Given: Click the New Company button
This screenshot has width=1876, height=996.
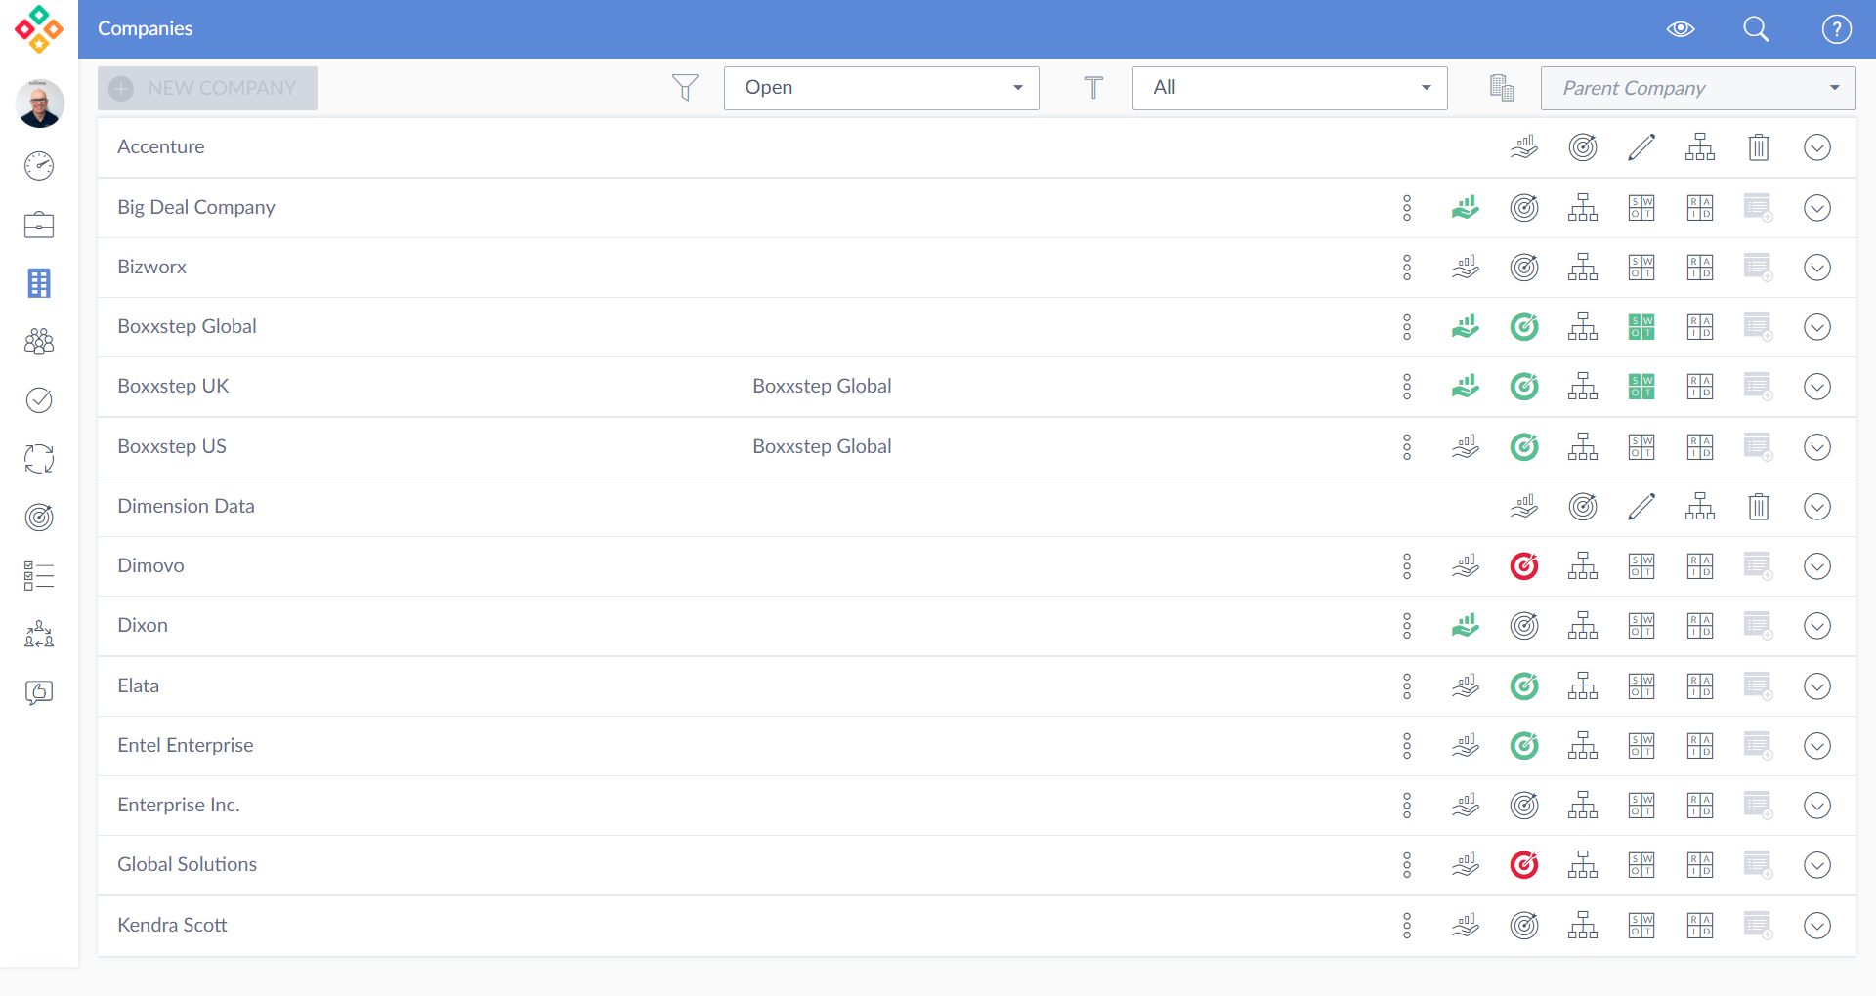Looking at the screenshot, I should [207, 88].
